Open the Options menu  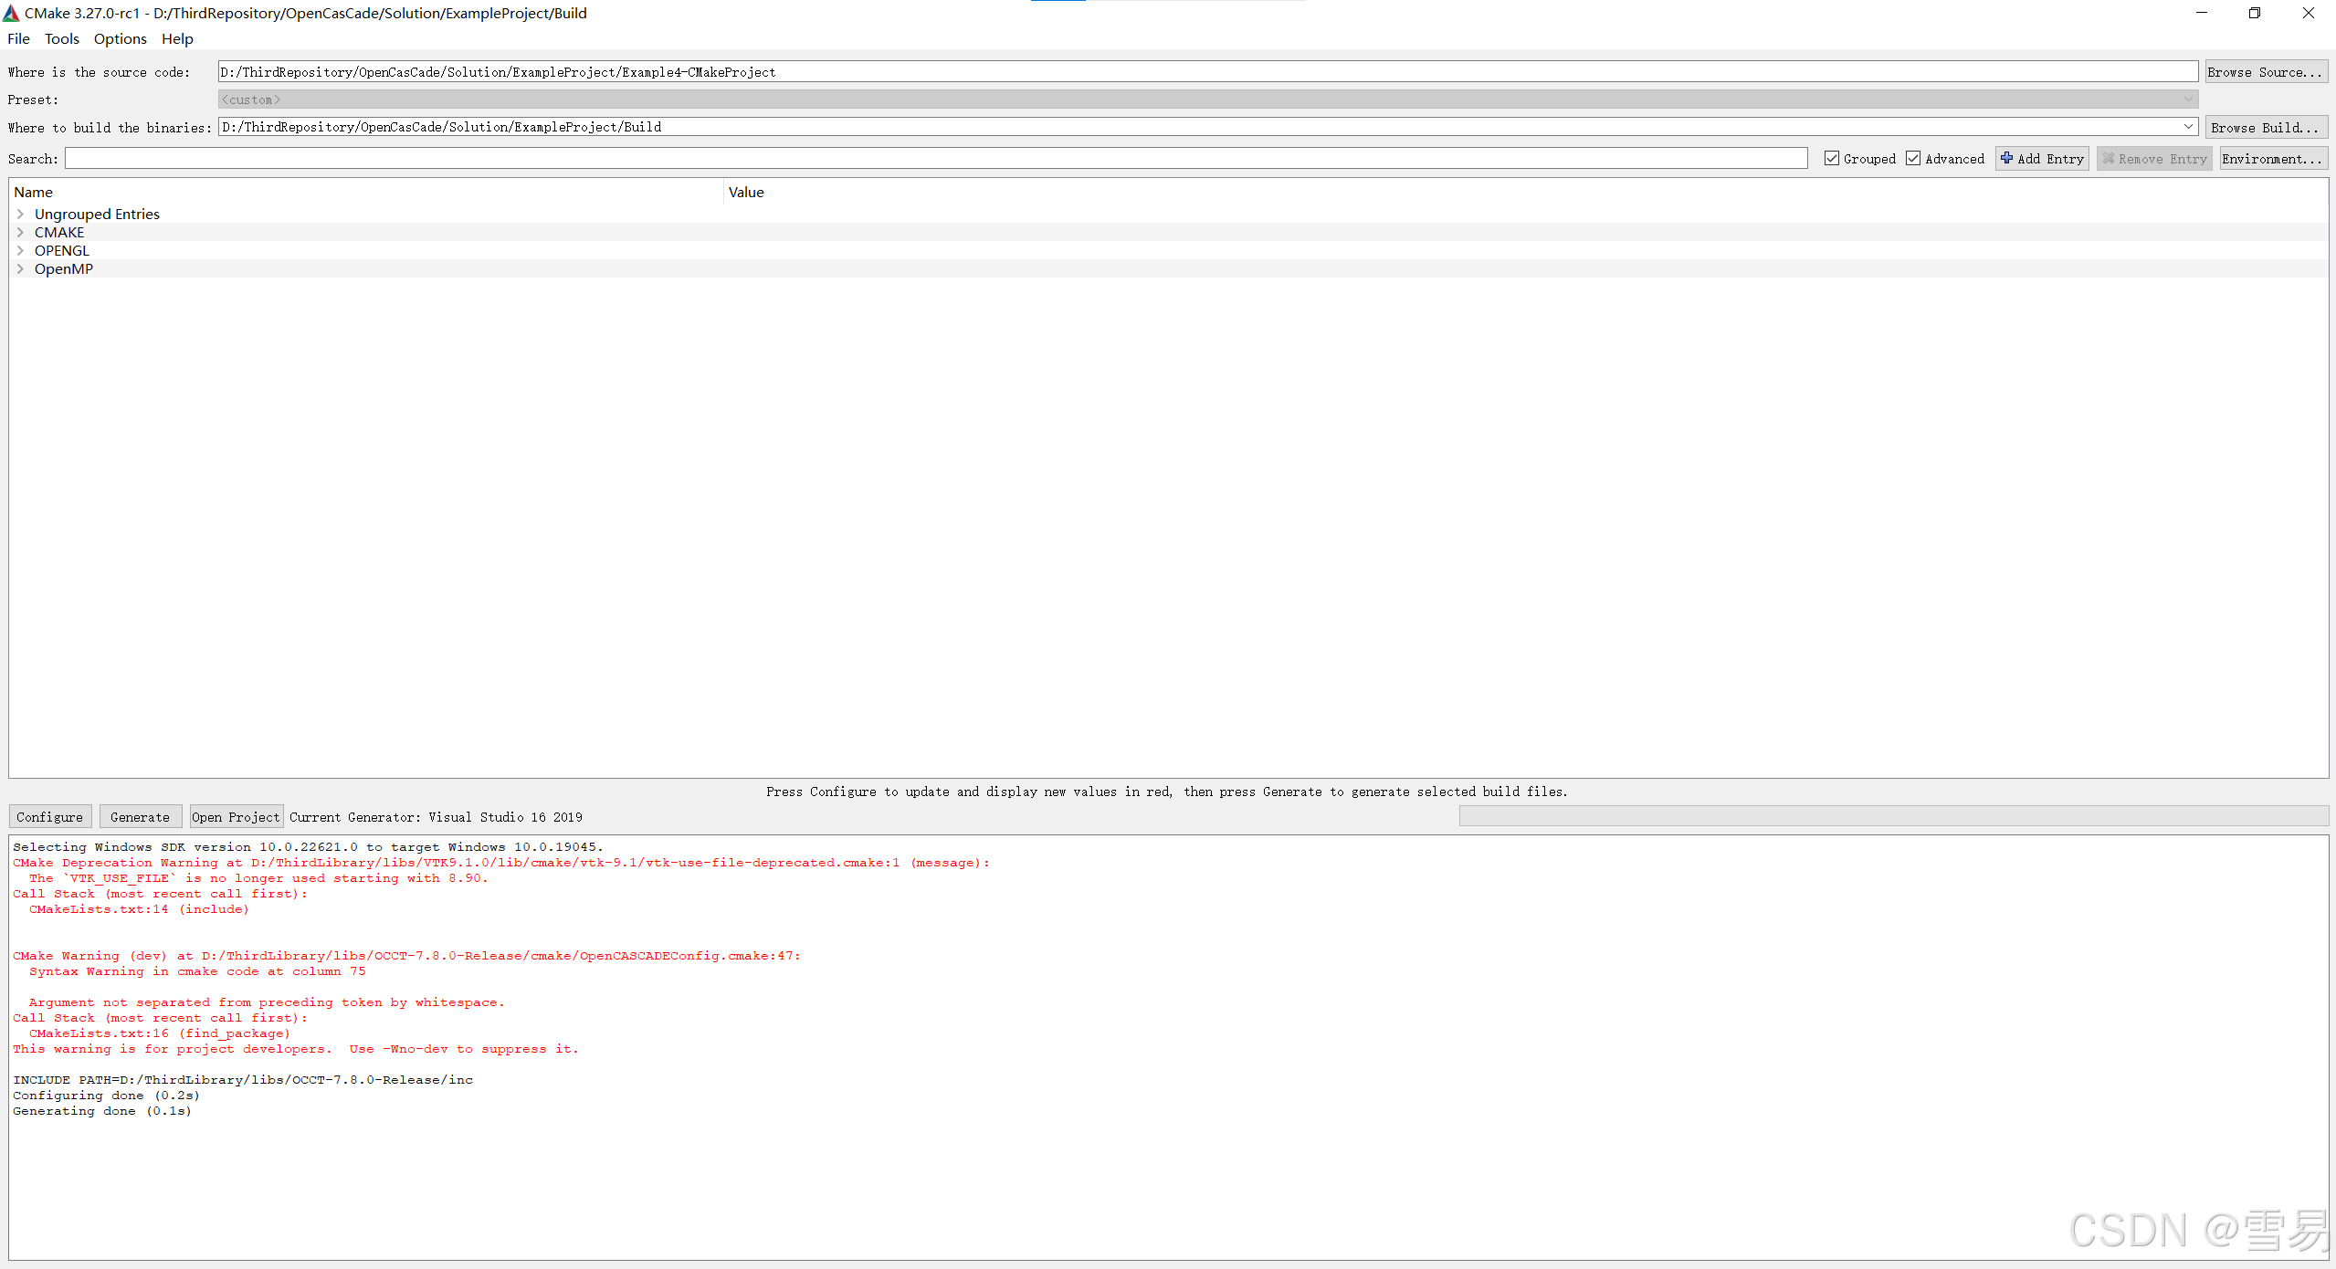pyautogui.click(x=120, y=38)
